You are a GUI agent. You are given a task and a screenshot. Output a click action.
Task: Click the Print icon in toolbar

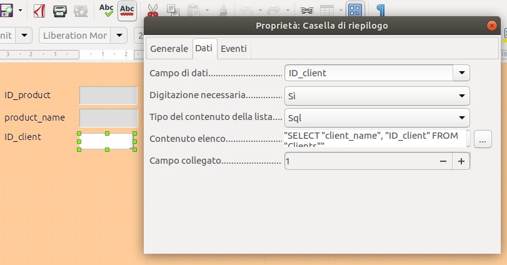coord(60,11)
